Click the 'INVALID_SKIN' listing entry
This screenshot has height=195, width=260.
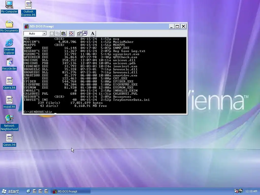click(x=125, y=91)
